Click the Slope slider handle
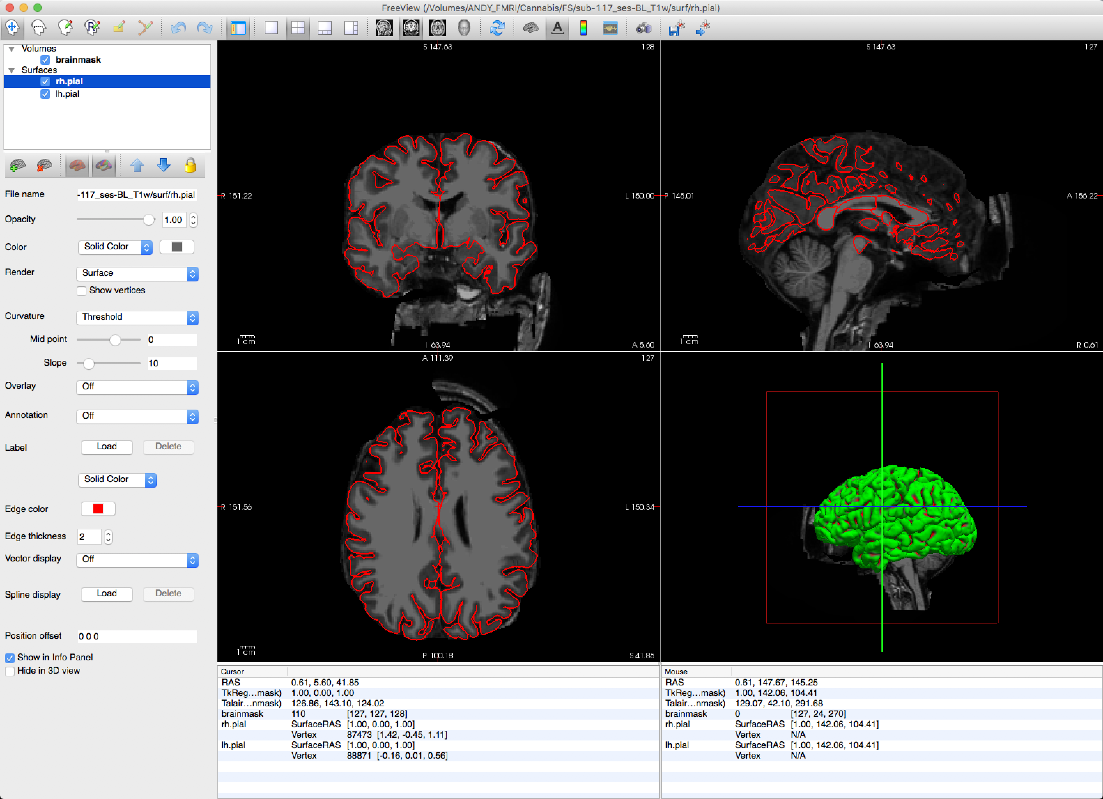Viewport: 1103px width, 799px height. (x=88, y=363)
